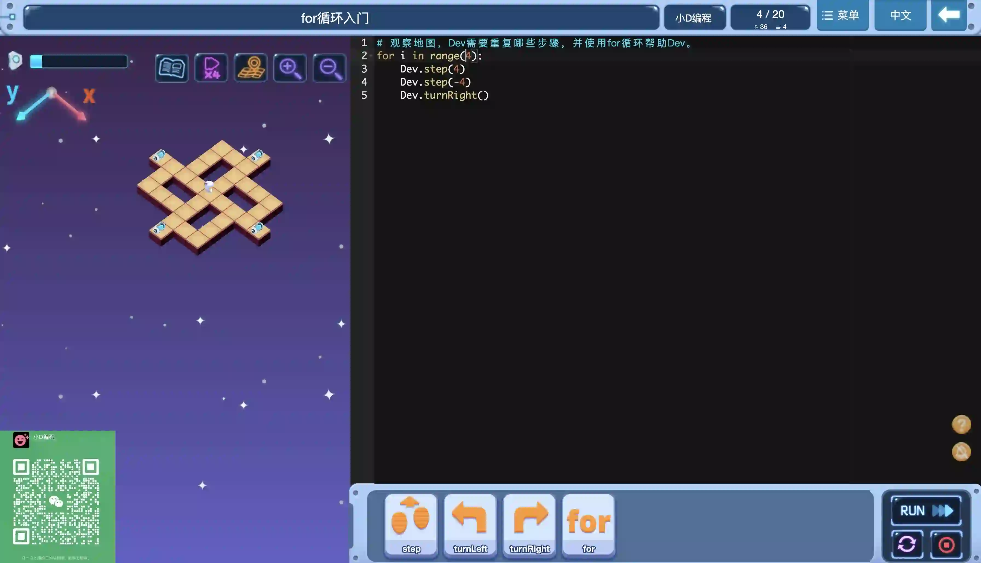Click the reset refresh icon
The width and height of the screenshot is (981, 563).
[x=907, y=544]
